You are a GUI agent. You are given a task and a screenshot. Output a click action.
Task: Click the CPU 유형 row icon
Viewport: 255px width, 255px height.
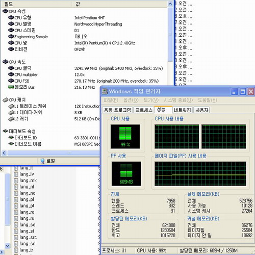click(11, 17)
